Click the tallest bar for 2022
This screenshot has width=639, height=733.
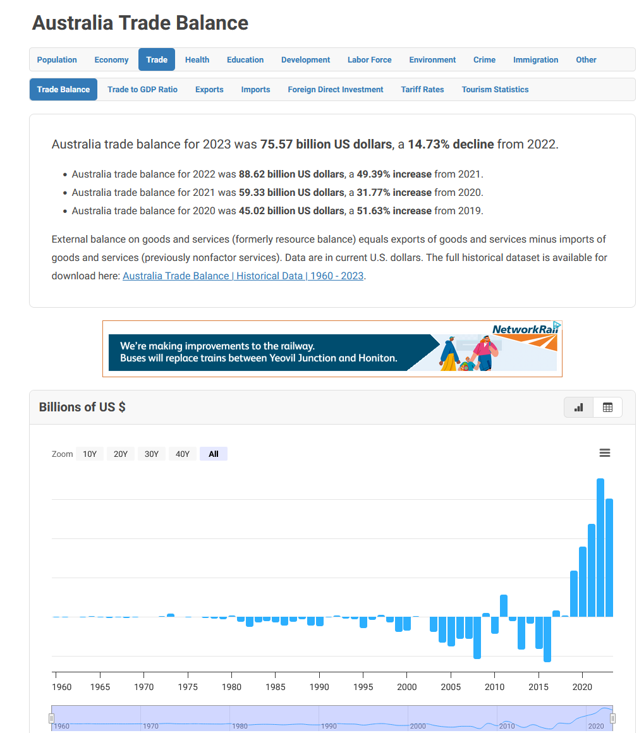tap(600, 547)
